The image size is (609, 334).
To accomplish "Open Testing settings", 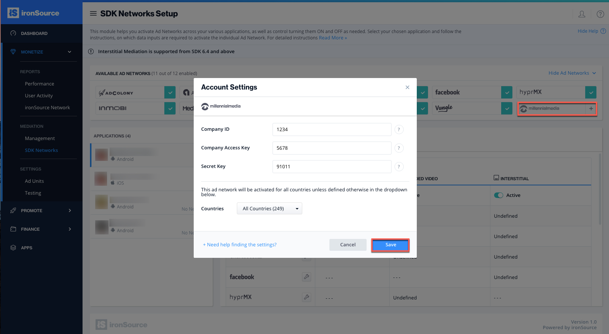I will pos(33,193).
